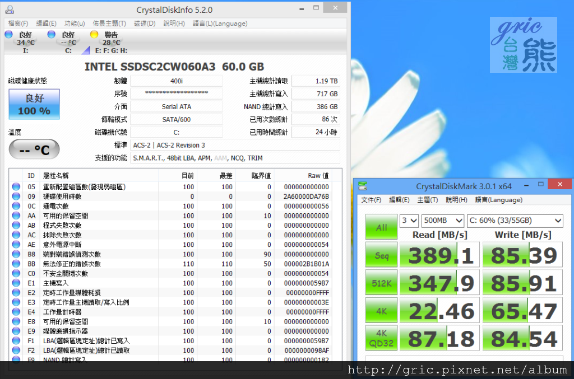Run all benchmarks with the All button
Screen dimensions: 574x379
tap(381, 227)
